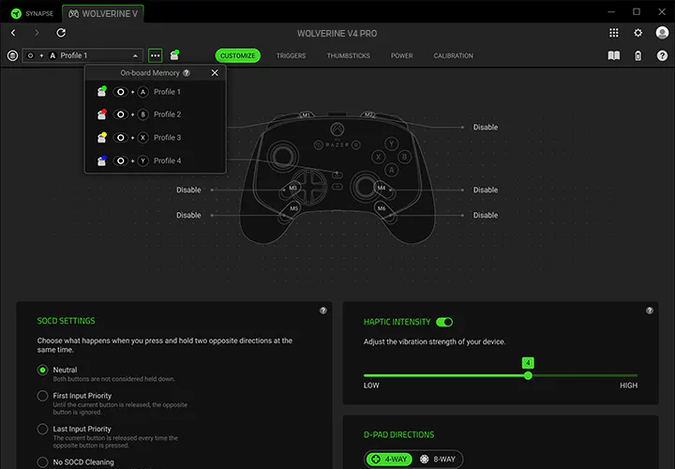This screenshot has height=469, width=675.
Task: Select the Customize tab
Action: (x=237, y=55)
